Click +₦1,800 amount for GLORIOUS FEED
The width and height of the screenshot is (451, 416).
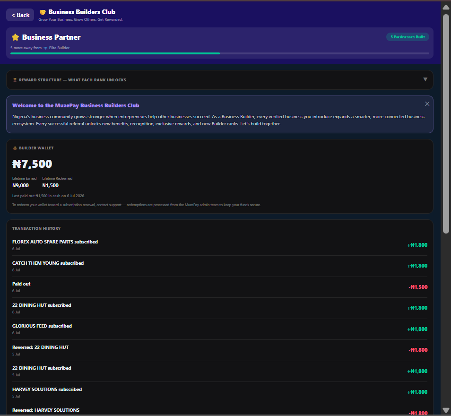(417, 329)
